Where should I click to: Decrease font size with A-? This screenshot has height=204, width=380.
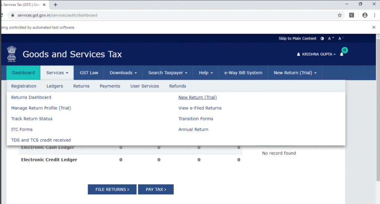click(x=341, y=39)
